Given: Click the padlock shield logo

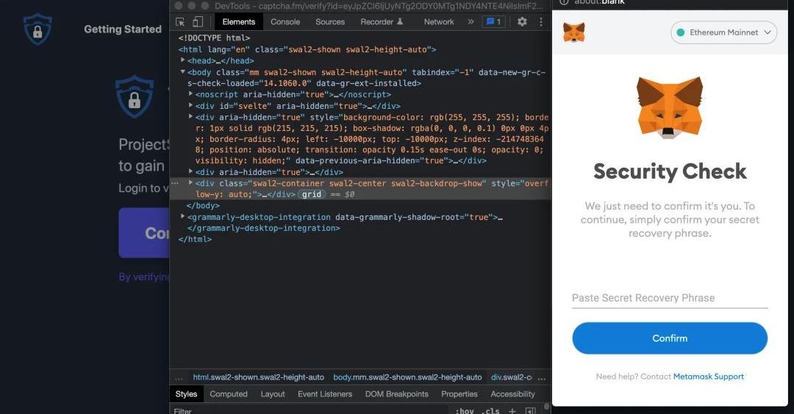Looking at the screenshot, I should 37,29.
